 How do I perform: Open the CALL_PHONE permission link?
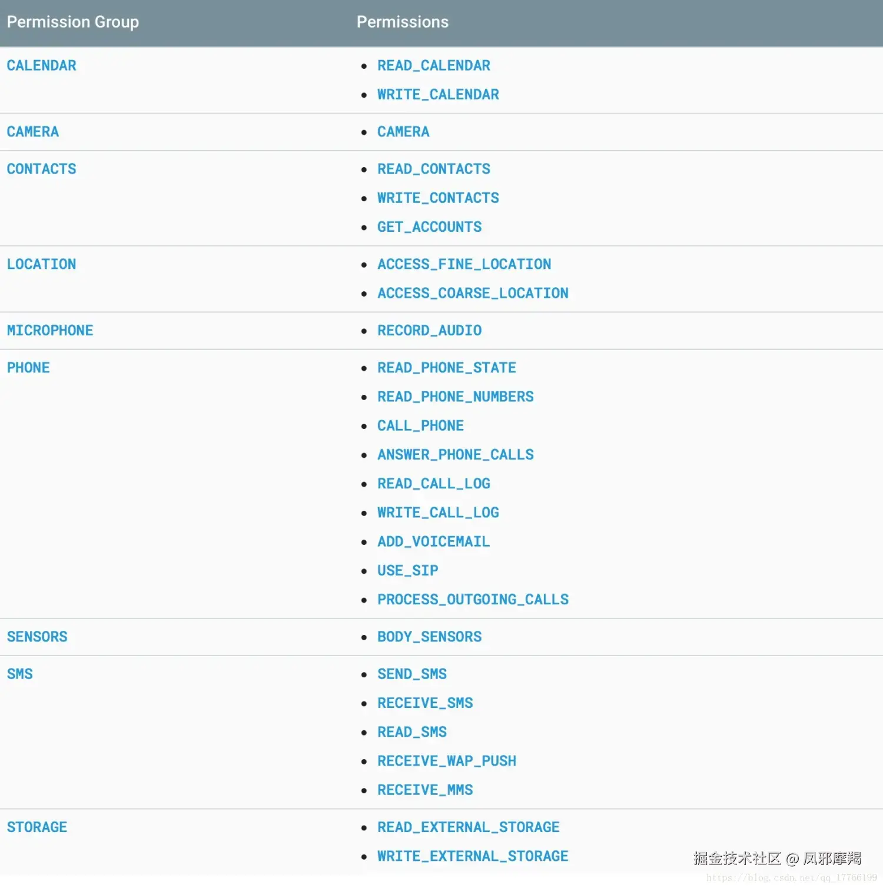tap(420, 425)
